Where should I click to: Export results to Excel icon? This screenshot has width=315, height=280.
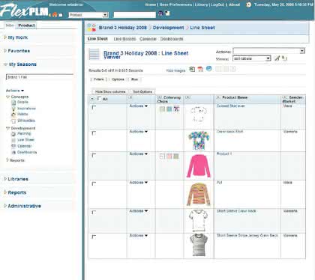192,69
